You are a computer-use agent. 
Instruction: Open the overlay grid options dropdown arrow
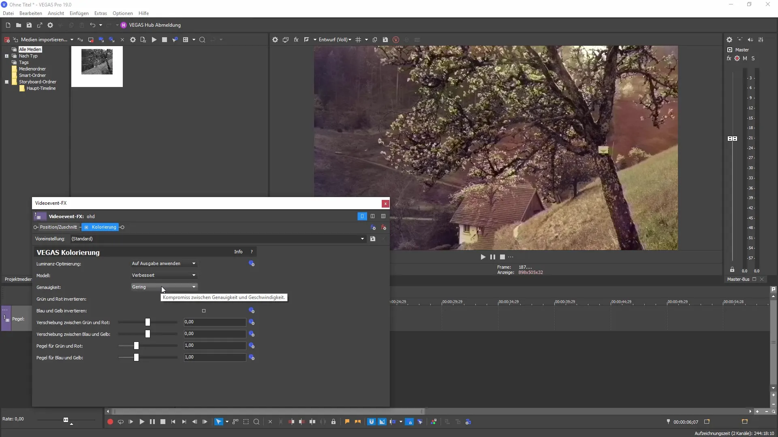366,40
